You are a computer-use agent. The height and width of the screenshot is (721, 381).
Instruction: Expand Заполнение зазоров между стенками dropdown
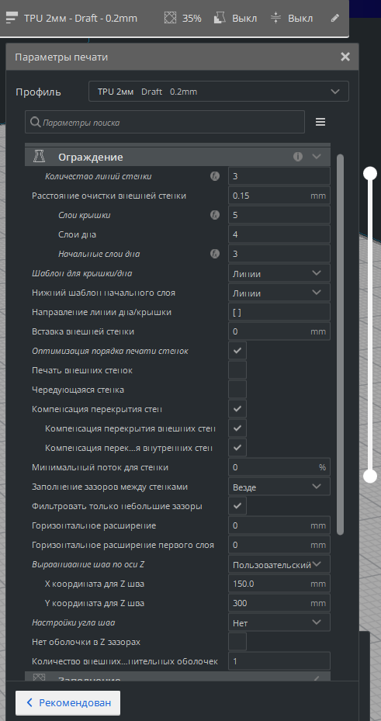(x=279, y=487)
